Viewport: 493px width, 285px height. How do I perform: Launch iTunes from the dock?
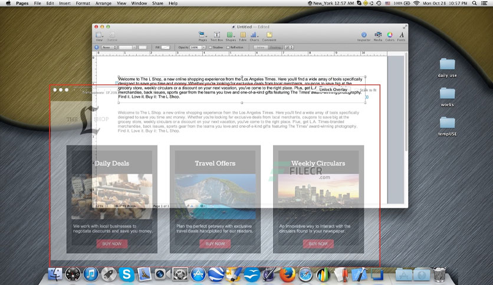click(91, 274)
